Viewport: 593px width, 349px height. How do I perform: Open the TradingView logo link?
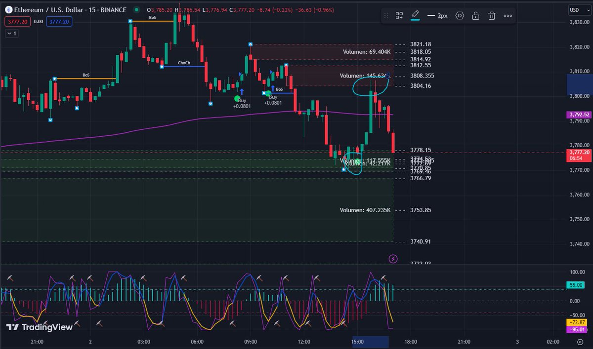point(40,327)
